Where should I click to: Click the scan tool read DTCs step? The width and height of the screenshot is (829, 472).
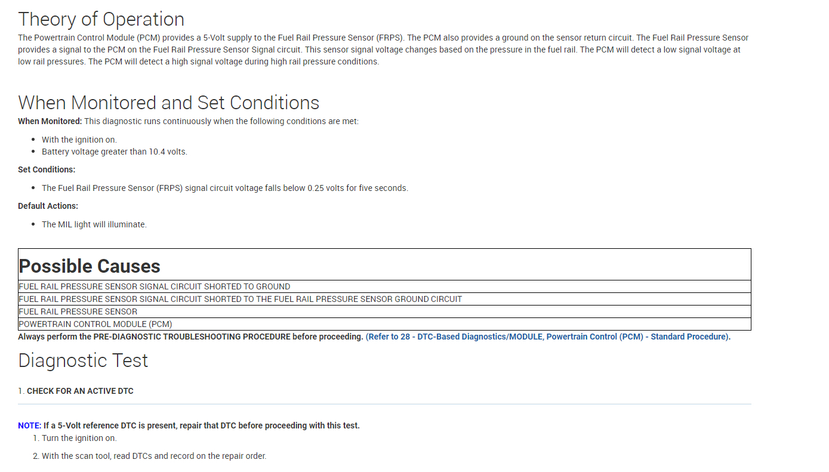coord(153,456)
